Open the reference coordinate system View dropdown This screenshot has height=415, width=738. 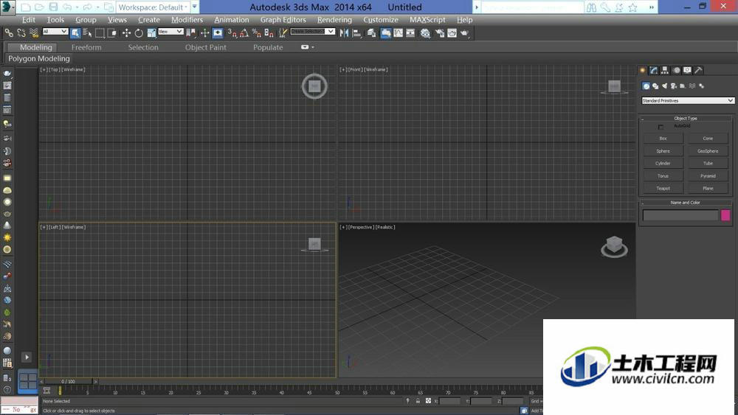pos(170,32)
